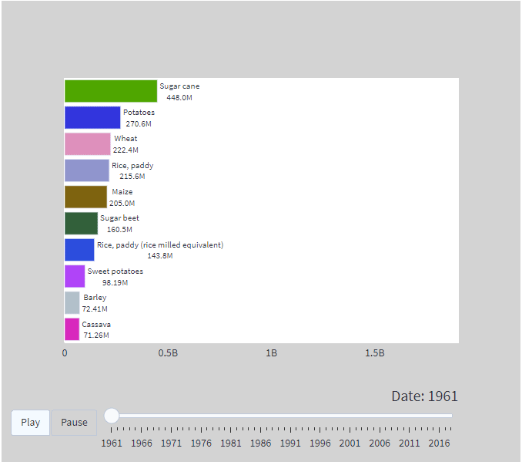Click the Sugar beet label text
The height and width of the screenshot is (462, 522).
coord(119,218)
